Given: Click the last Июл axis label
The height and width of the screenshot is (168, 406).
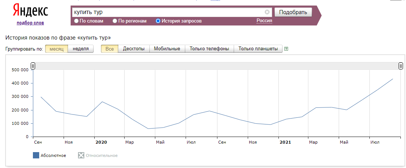Looking at the screenshot, I should click(375, 142).
